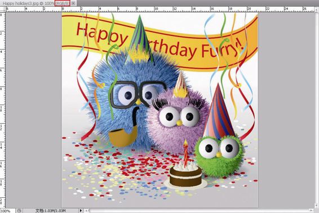Click the gray pasteboard left of the canvas
This screenshot has width=319, height=213.
click(33, 110)
